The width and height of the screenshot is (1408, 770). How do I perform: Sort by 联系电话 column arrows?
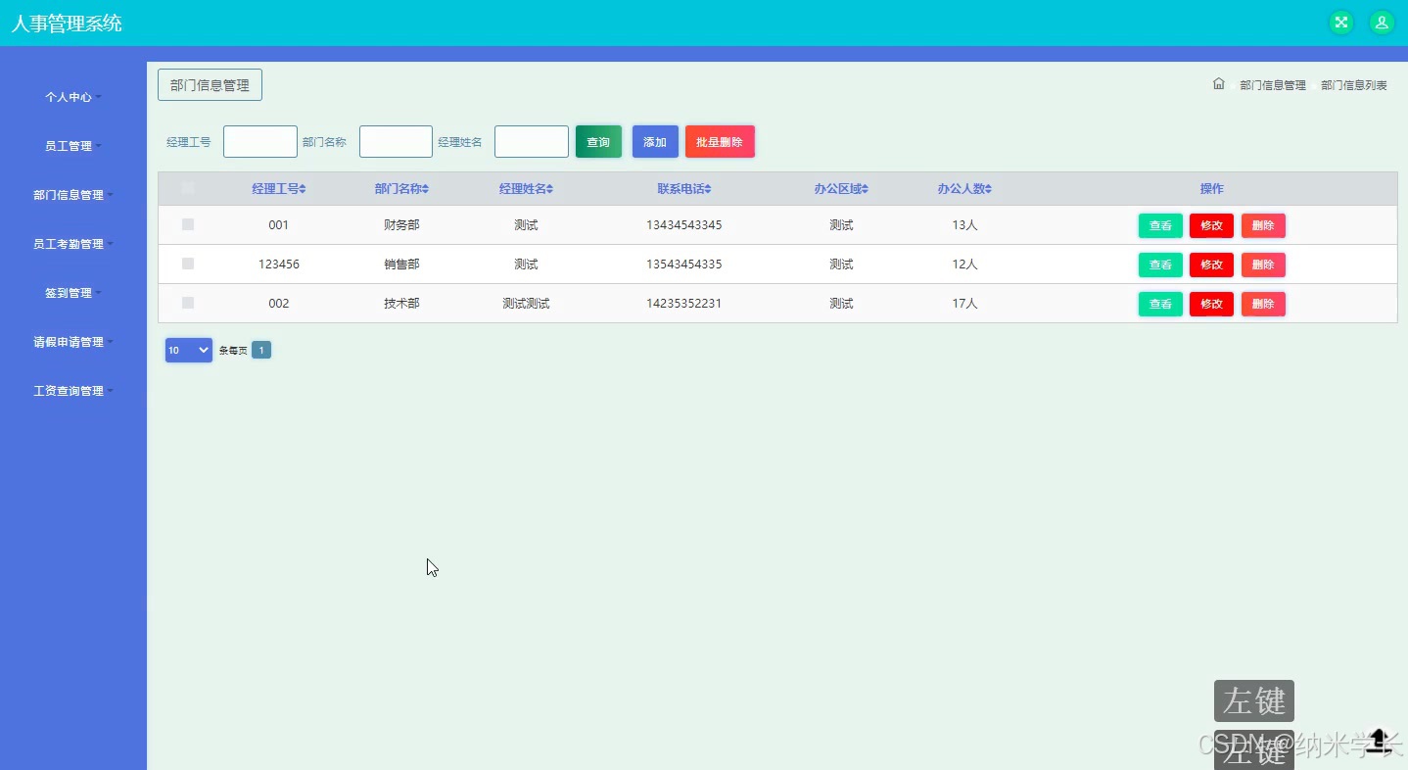[x=708, y=189]
